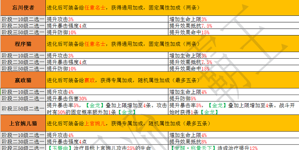Click 阶段一10级二选一 under 忘川使者
Viewport: 299px width, 150px height.
point(23,19)
